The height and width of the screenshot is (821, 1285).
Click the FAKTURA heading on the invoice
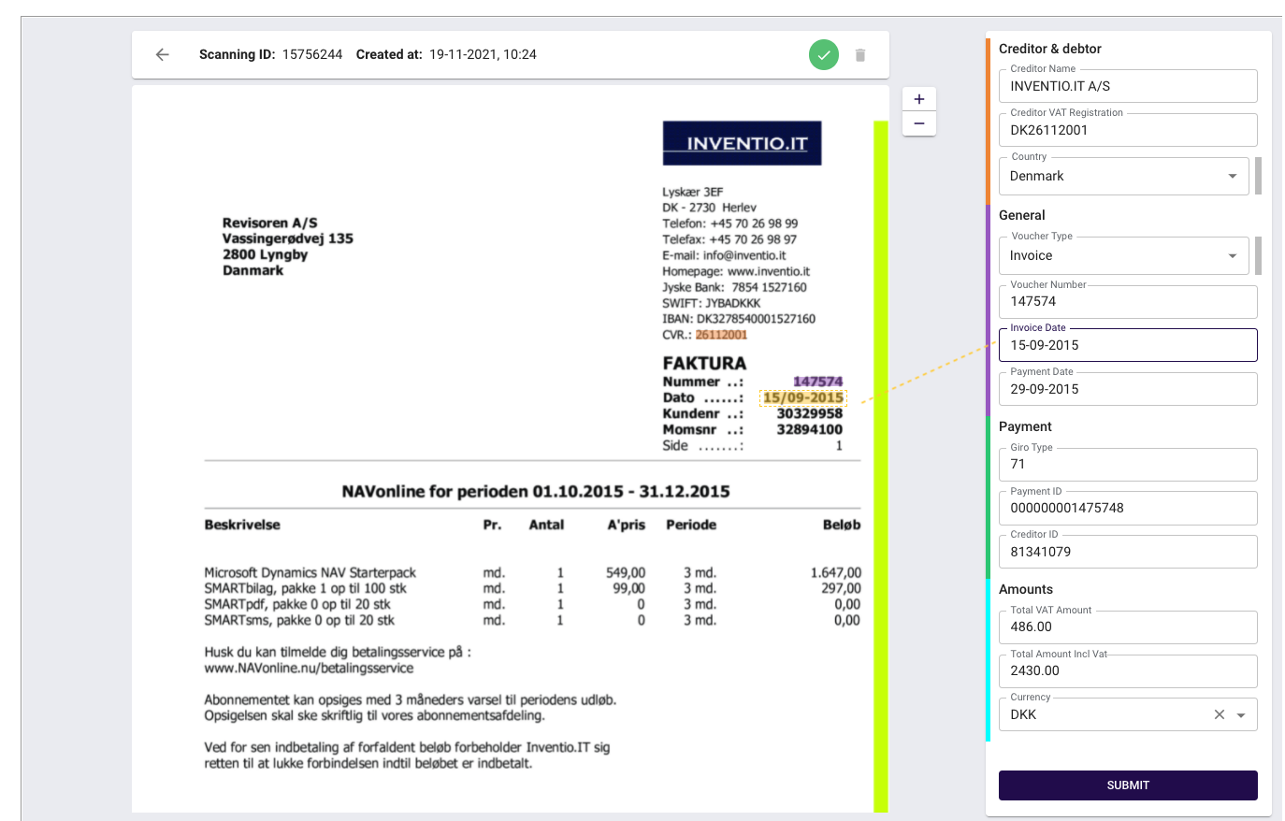704,363
